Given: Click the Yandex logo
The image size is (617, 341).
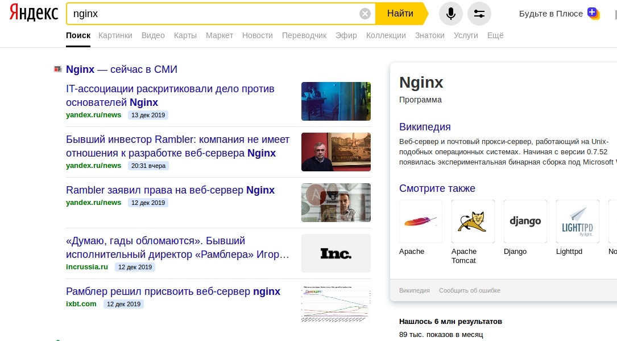Looking at the screenshot, I should (34, 14).
